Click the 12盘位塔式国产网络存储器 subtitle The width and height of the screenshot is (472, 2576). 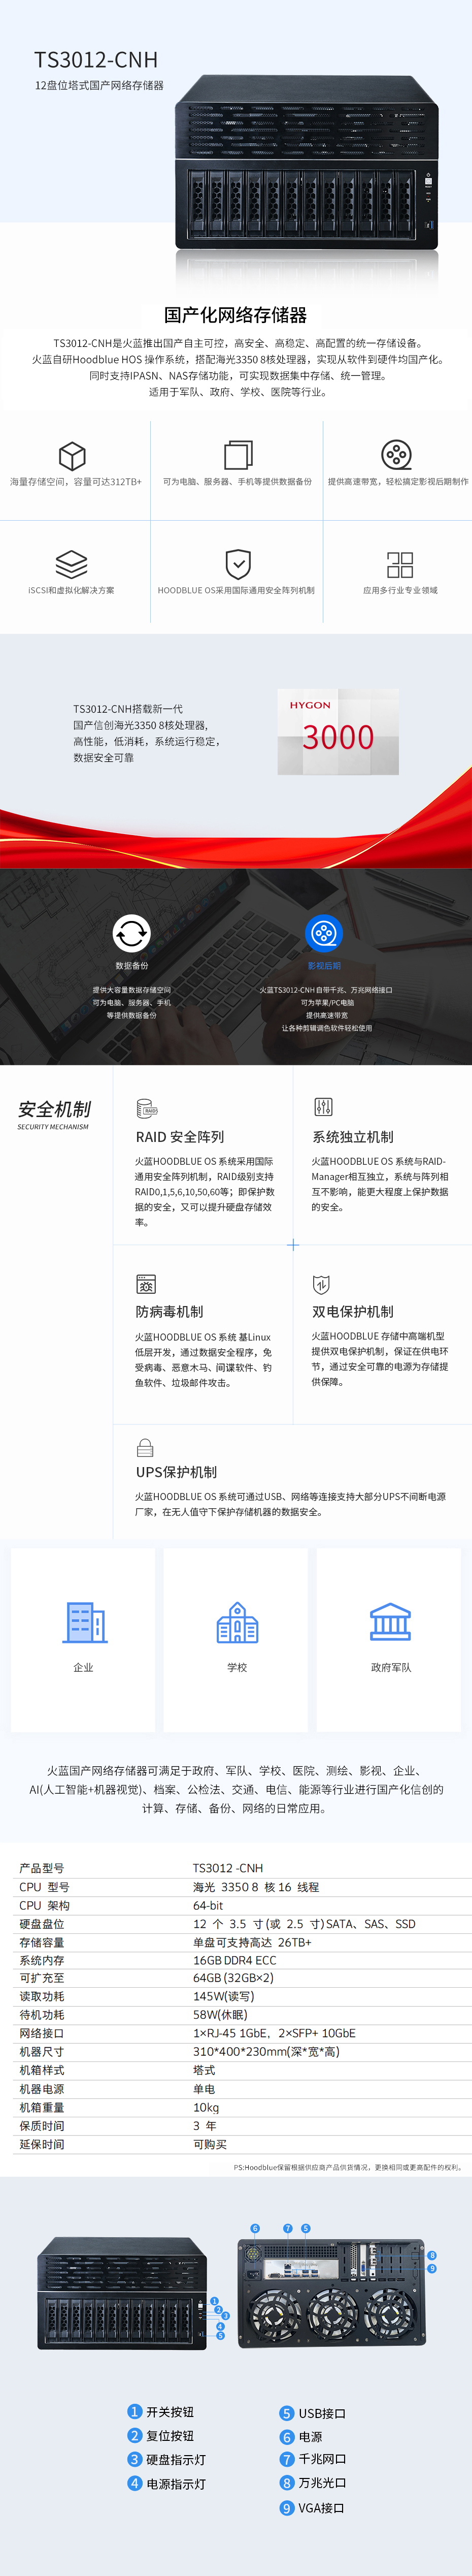(99, 86)
